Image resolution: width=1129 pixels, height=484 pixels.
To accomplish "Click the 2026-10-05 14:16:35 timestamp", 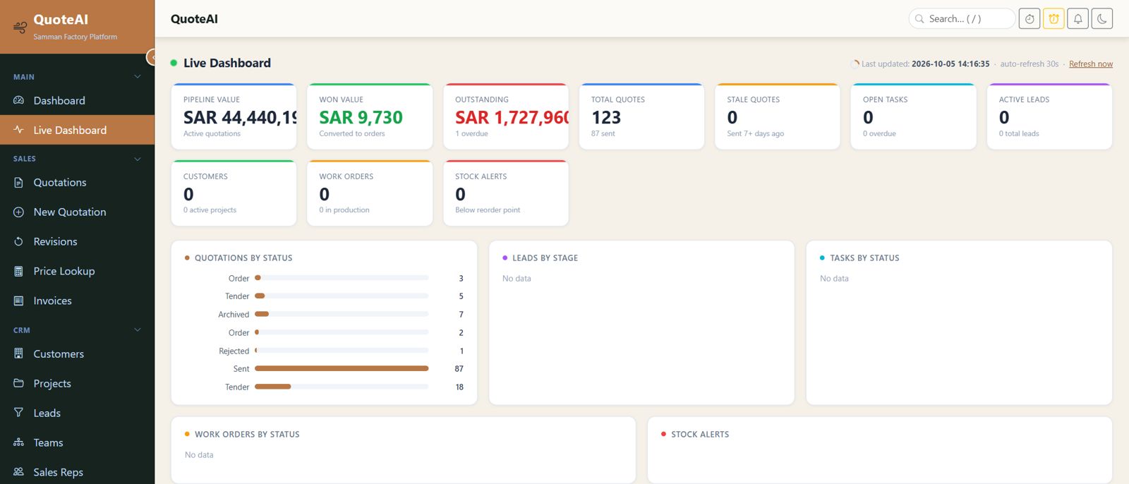I will pos(950,63).
